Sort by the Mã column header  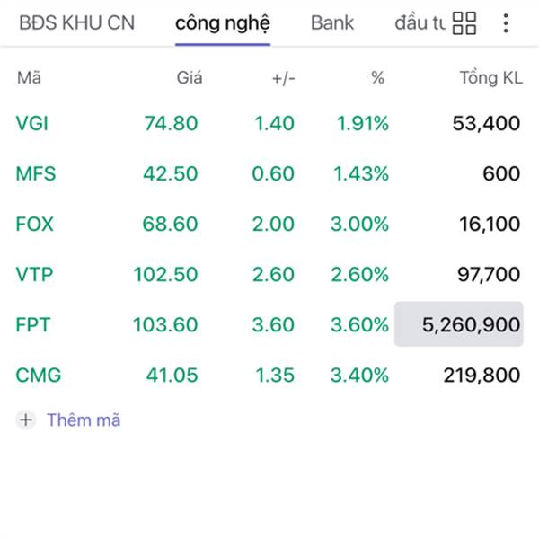point(29,78)
